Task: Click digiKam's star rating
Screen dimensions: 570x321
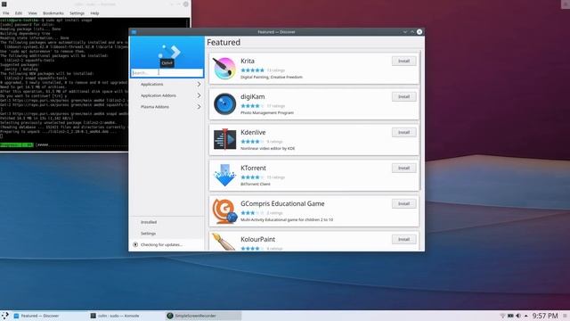Action: [x=252, y=106]
